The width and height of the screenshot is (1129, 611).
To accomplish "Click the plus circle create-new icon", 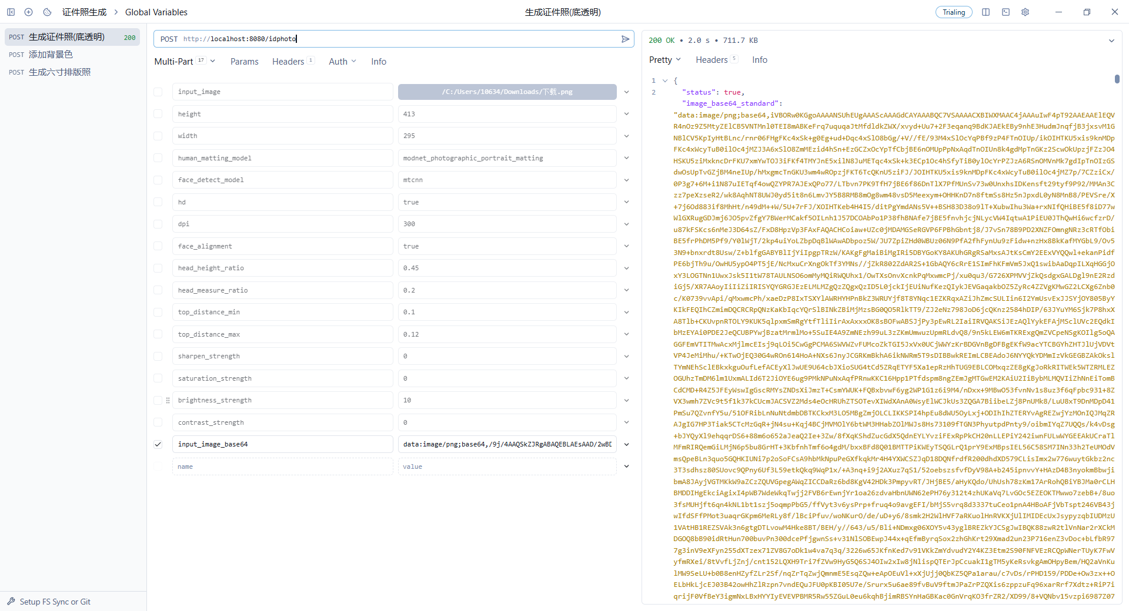I will click(29, 12).
